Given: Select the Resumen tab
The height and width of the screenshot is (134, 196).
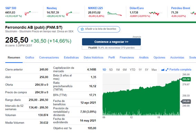Looking at the screenshot, I should point(14,57).
